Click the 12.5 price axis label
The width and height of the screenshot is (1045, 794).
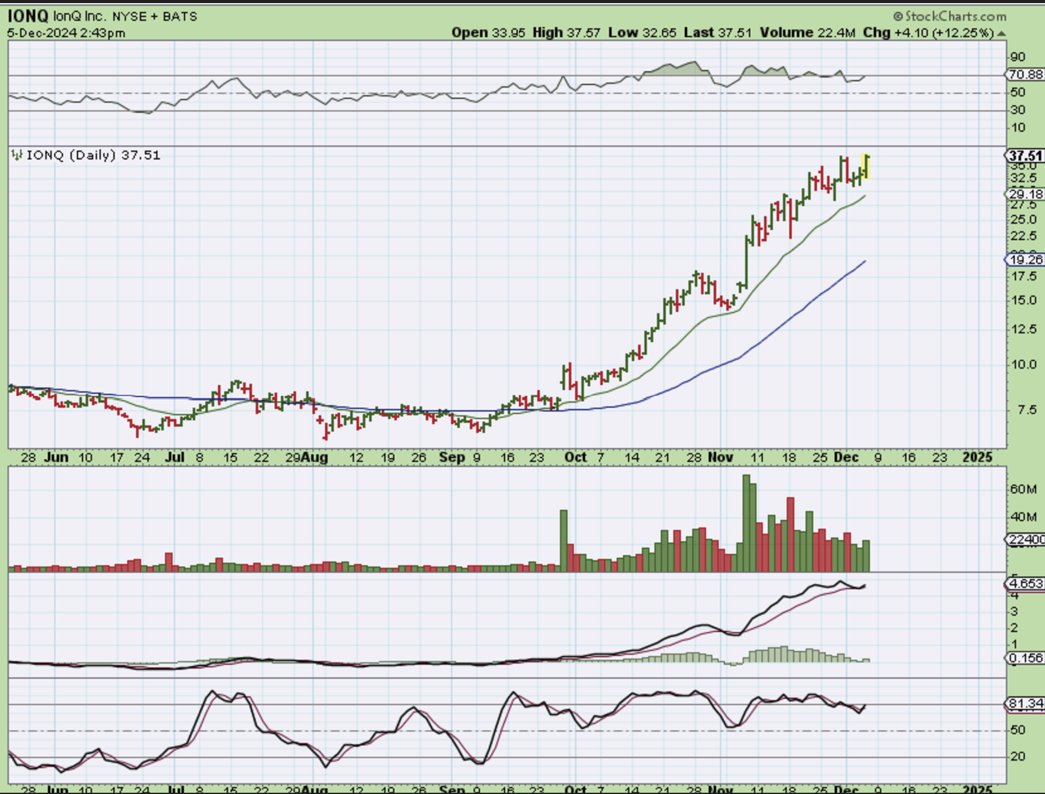(x=1023, y=330)
